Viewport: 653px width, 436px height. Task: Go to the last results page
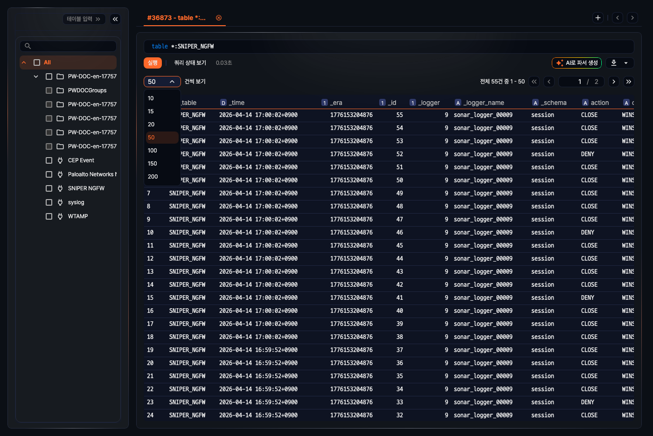coord(629,82)
